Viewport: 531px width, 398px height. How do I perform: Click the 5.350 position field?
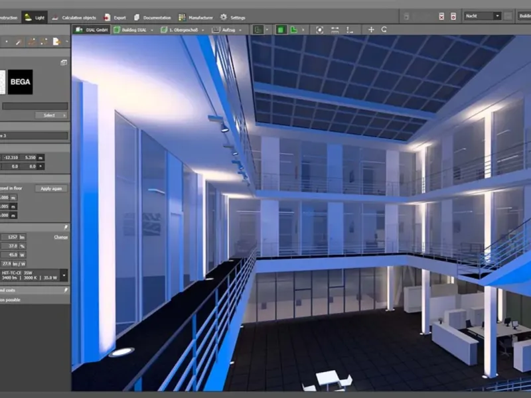click(x=30, y=157)
